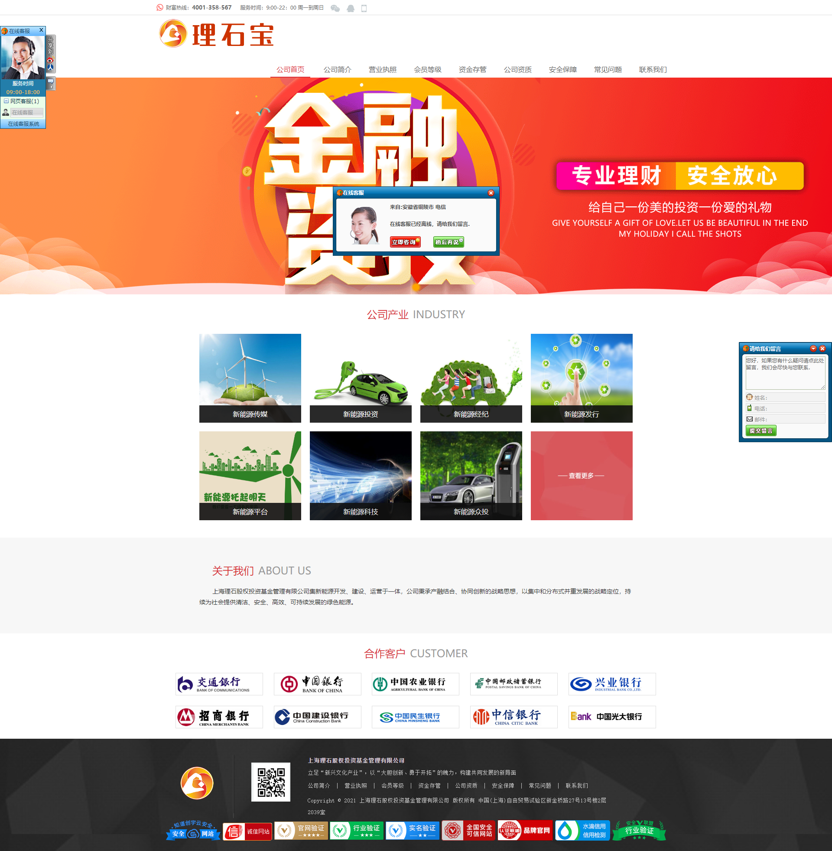Open footer link 公司简介
Screen dimensions: 832x851
pyautogui.click(x=319, y=786)
